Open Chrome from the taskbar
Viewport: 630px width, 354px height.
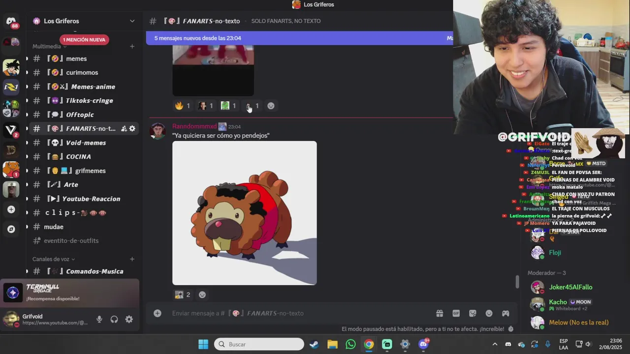[369, 344]
